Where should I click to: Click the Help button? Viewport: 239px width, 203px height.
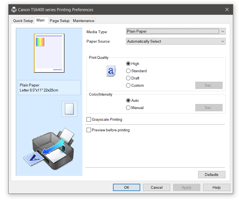pyautogui.click(x=216, y=187)
